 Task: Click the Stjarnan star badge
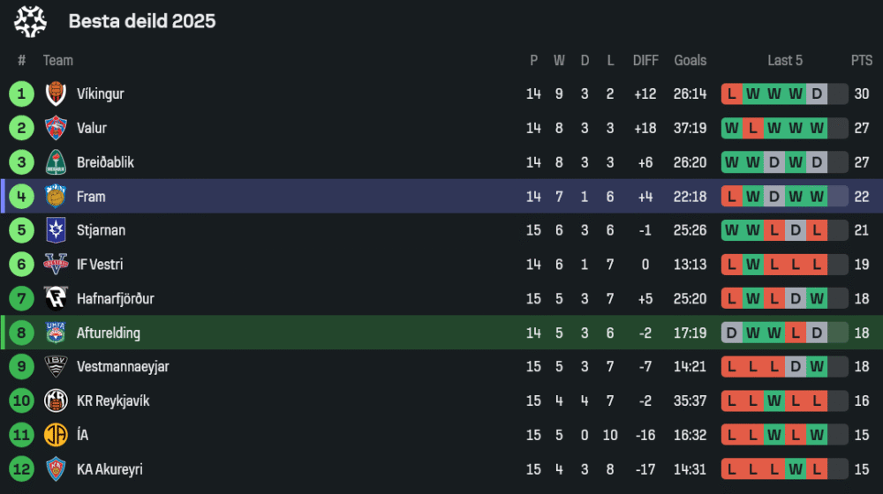coord(56,230)
